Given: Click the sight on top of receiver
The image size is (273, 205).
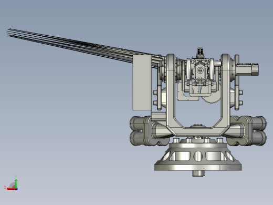Looking at the screenshot, I should 199,52.
